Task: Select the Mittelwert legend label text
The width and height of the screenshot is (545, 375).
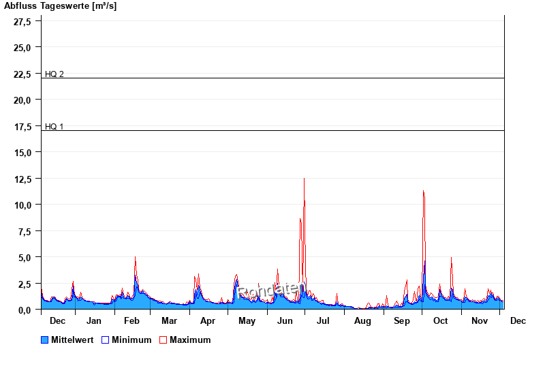Action: click(72, 340)
